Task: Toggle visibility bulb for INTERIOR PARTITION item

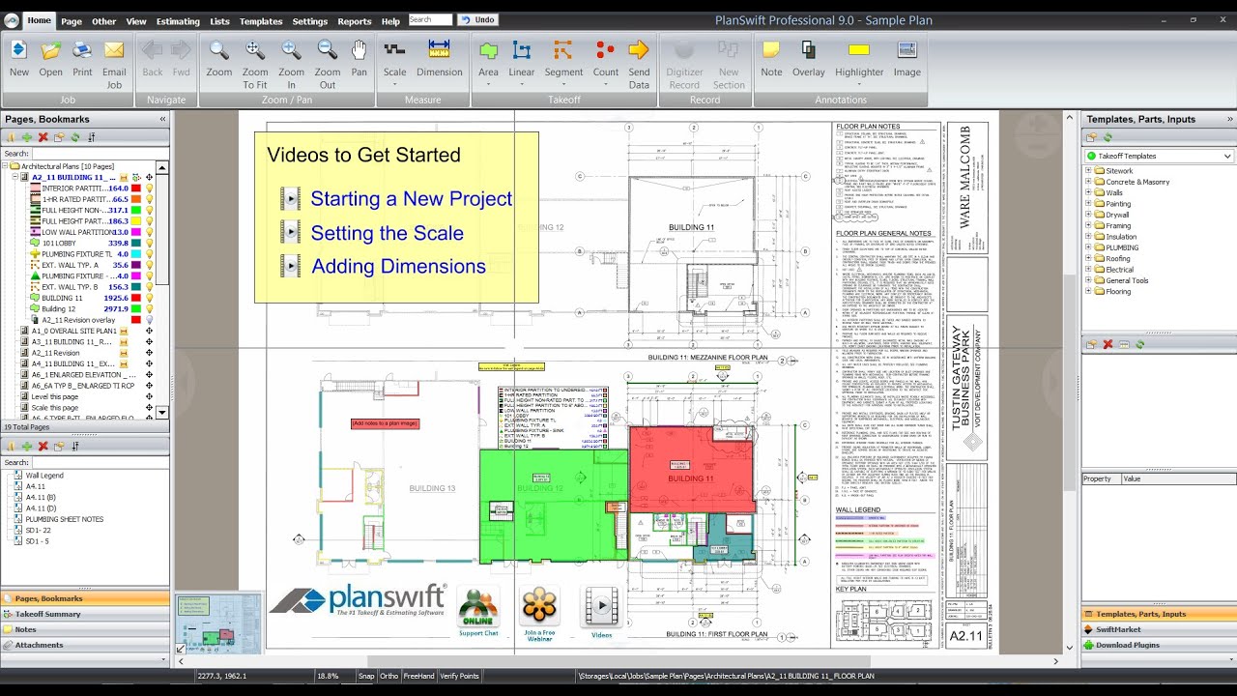Action: (x=150, y=188)
